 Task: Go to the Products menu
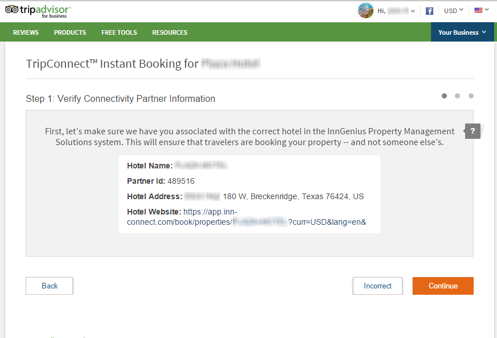pyautogui.click(x=70, y=32)
